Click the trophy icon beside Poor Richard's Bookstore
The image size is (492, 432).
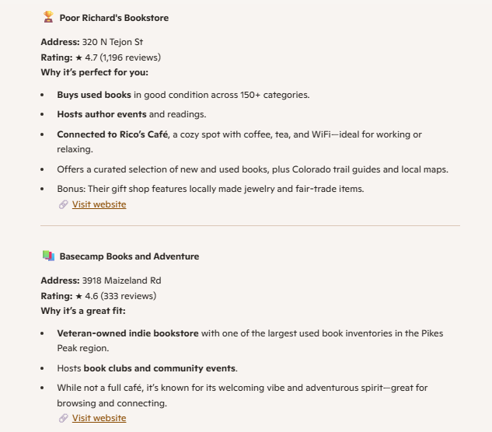[x=48, y=17]
